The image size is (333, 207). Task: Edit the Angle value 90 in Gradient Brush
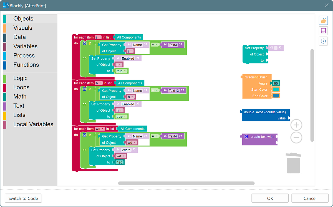point(276,83)
